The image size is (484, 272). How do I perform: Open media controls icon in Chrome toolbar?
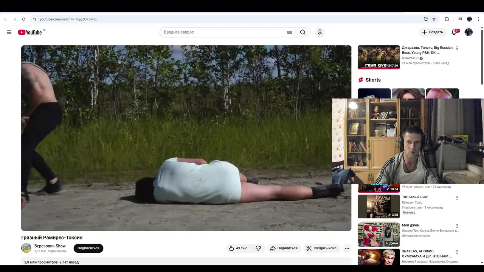click(x=460, y=19)
